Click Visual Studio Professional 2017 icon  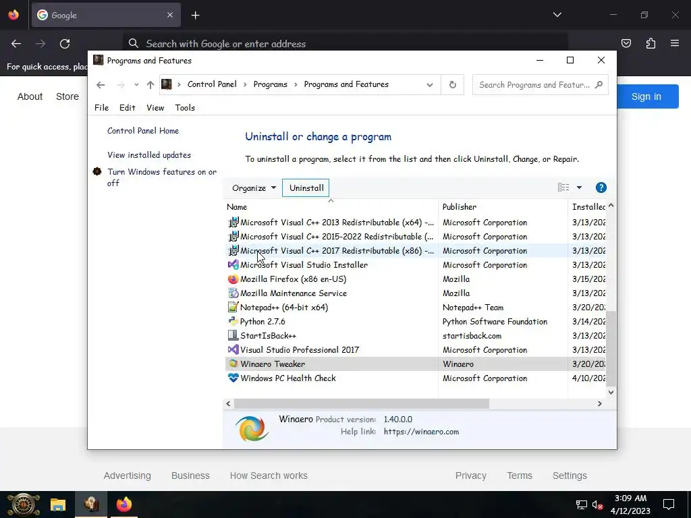tap(233, 350)
